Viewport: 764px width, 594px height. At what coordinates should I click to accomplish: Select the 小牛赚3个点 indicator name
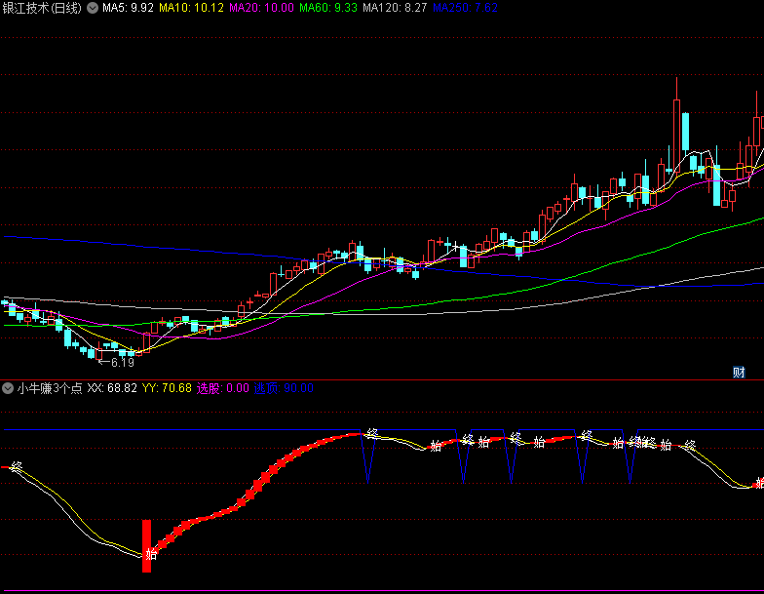click(x=50, y=388)
